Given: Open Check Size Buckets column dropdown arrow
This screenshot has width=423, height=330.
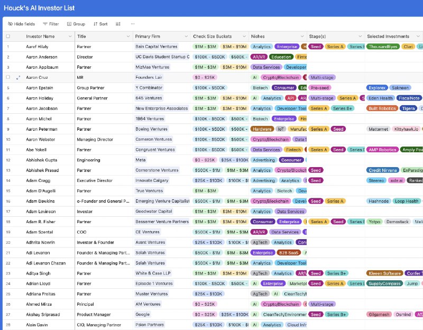Looking at the screenshot, I should [244, 36].
